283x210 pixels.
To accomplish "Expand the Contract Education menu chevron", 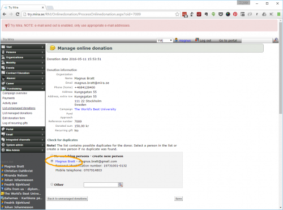I will click(42, 73).
